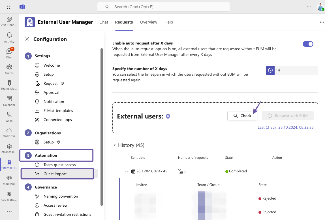Toggle Enable auto request after X days
The height and width of the screenshot is (220, 325).
[308, 44]
